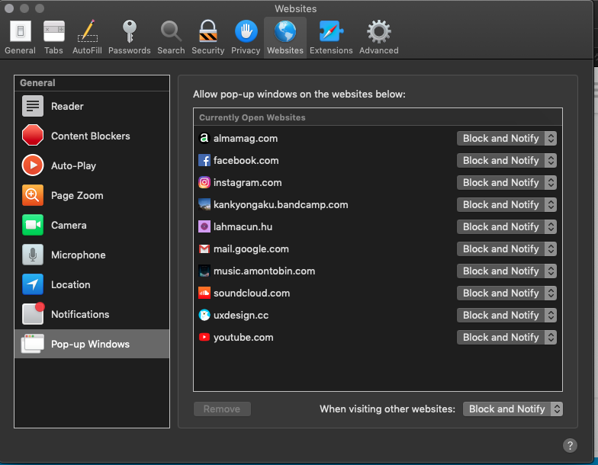Select the Notifications icon in sidebar

click(34, 313)
